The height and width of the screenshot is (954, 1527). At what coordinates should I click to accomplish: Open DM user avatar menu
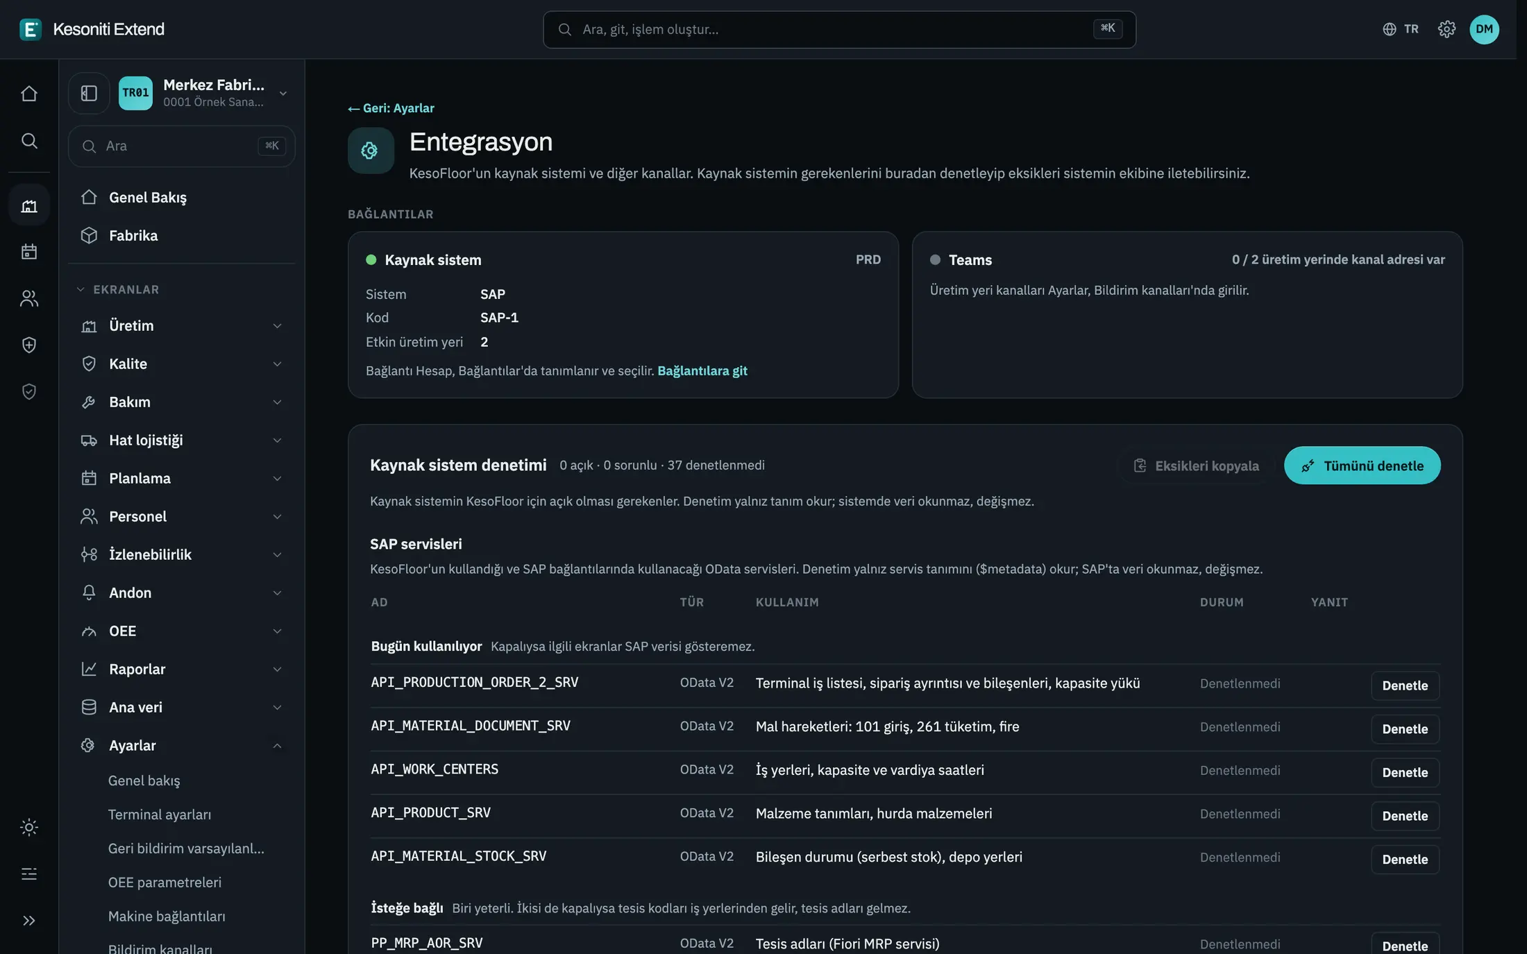(x=1484, y=29)
